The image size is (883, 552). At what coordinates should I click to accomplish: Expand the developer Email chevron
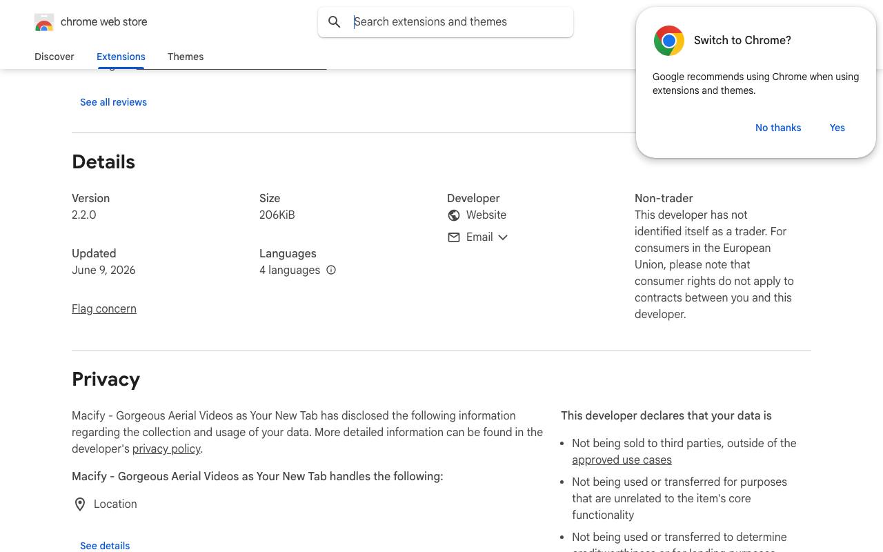(x=503, y=237)
